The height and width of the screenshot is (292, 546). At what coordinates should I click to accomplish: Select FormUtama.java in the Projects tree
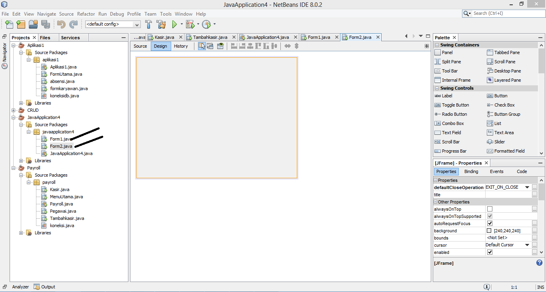point(66,74)
